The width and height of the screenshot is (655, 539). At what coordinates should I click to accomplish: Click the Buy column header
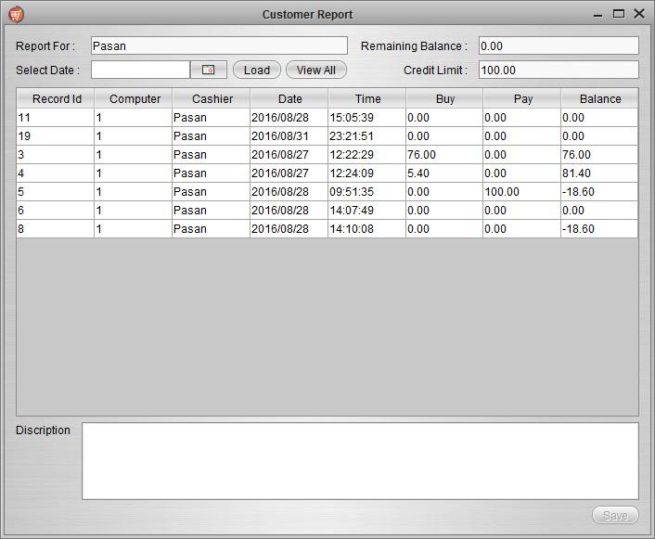[444, 98]
